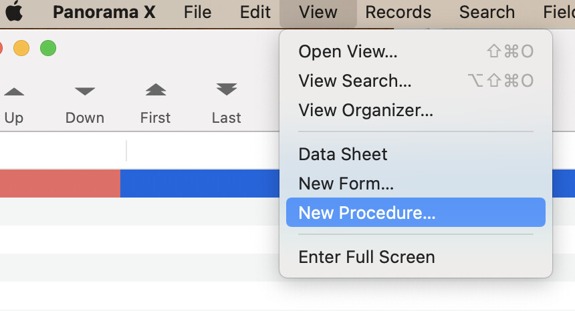Click Enter Full Screen menu item
The height and width of the screenshot is (311, 575).
click(366, 257)
